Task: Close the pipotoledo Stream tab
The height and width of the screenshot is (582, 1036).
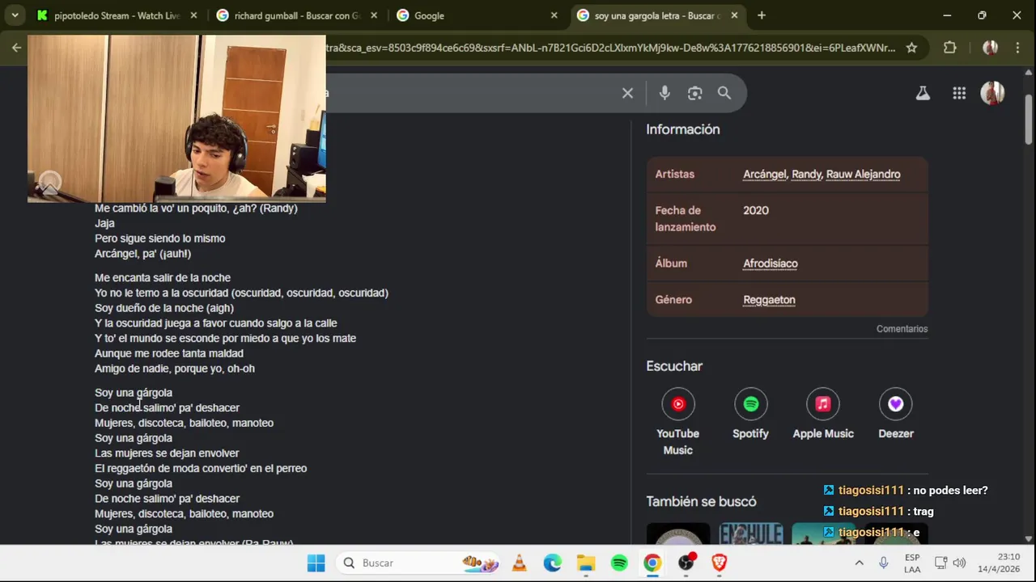Action: coord(193,15)
